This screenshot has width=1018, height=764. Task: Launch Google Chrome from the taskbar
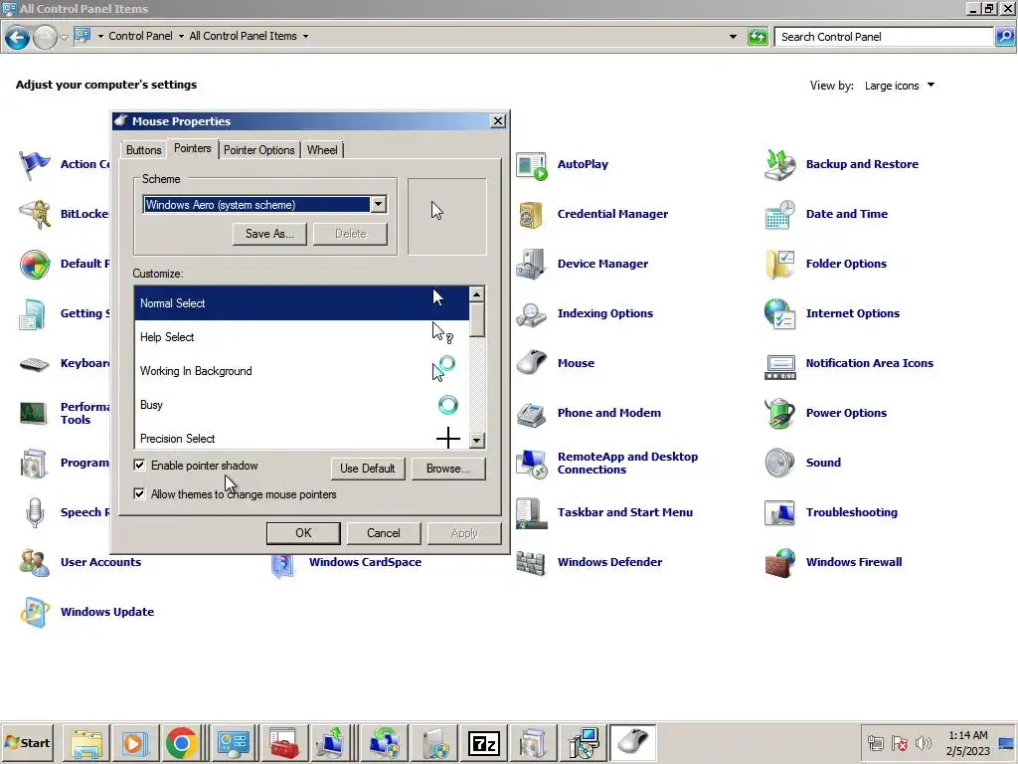(x=182, y=742)
